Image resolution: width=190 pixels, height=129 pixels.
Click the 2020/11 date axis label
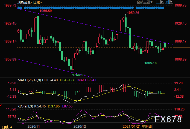[x=34, y=127]
